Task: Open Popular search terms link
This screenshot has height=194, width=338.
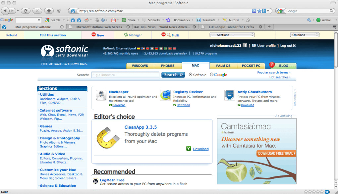Action: point(273,73)
